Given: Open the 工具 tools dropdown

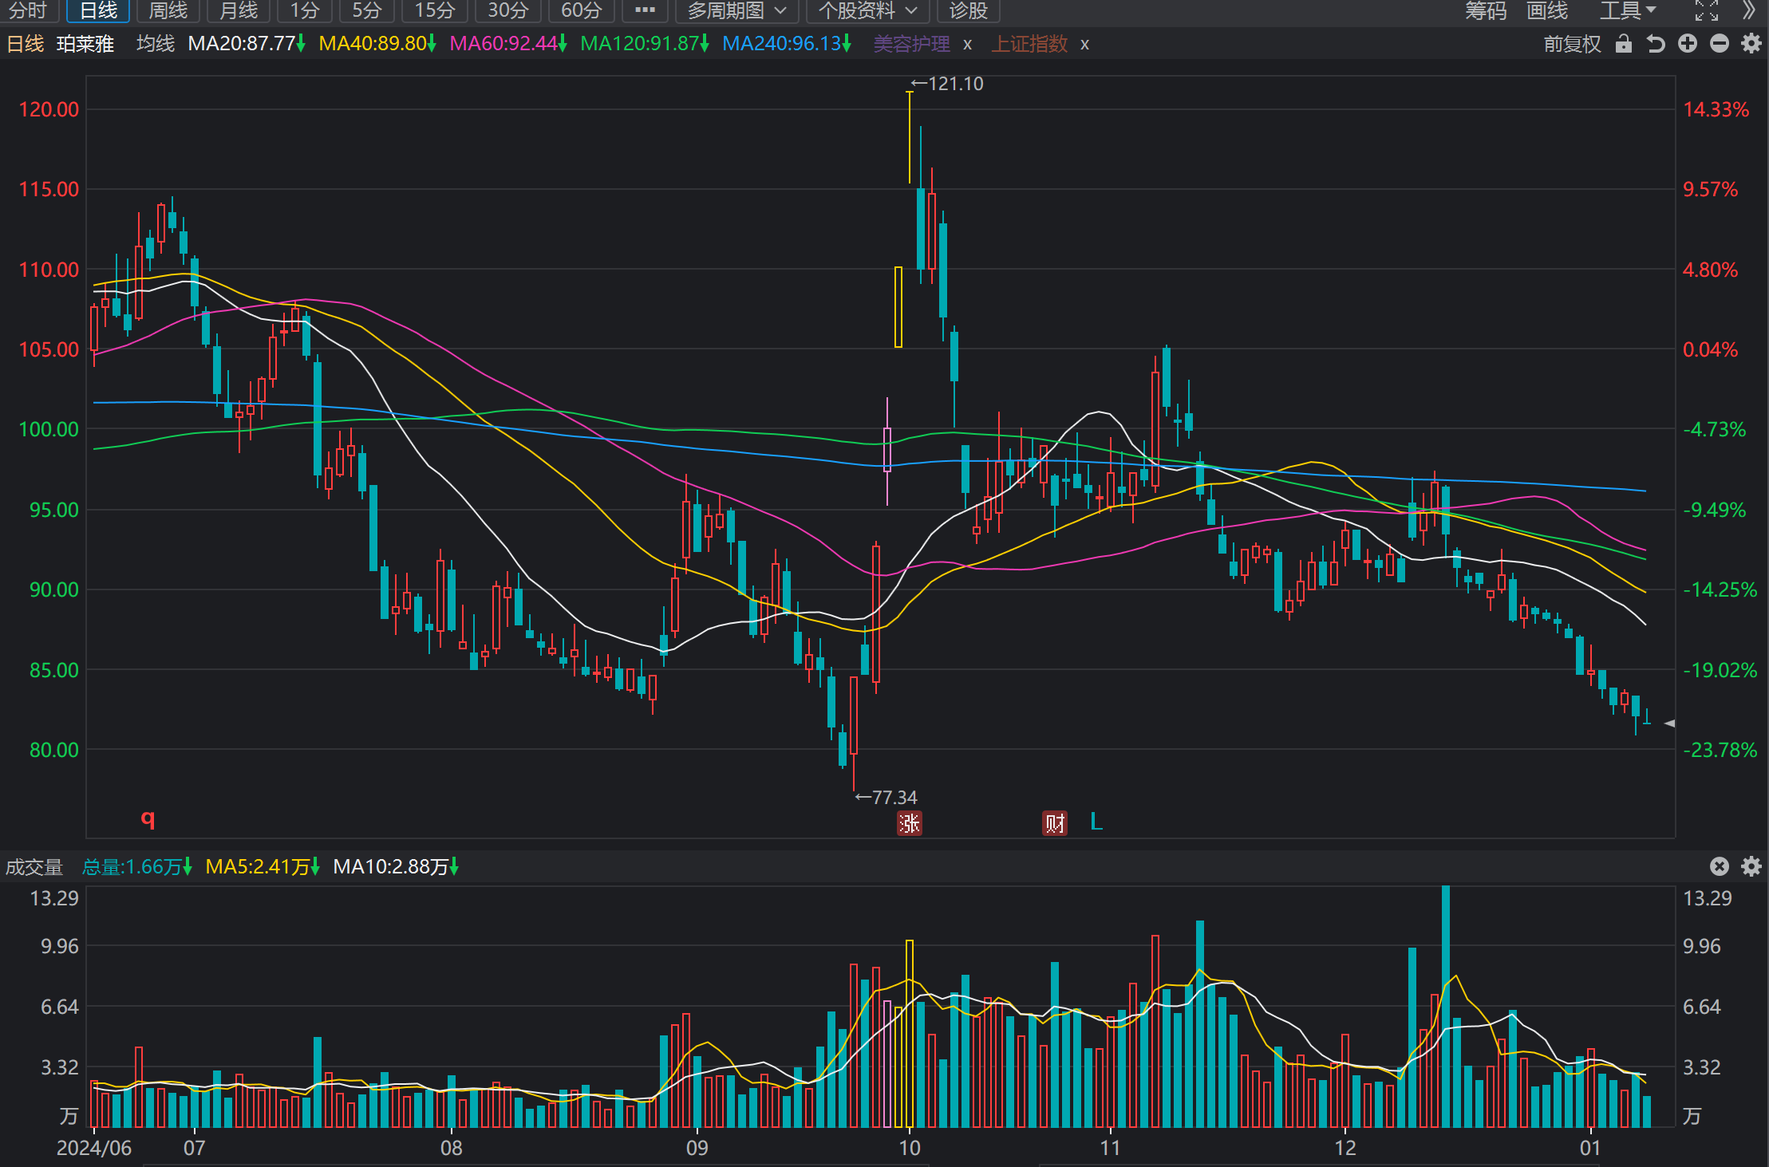Looking at the screenshot, I should point(1628,10).
